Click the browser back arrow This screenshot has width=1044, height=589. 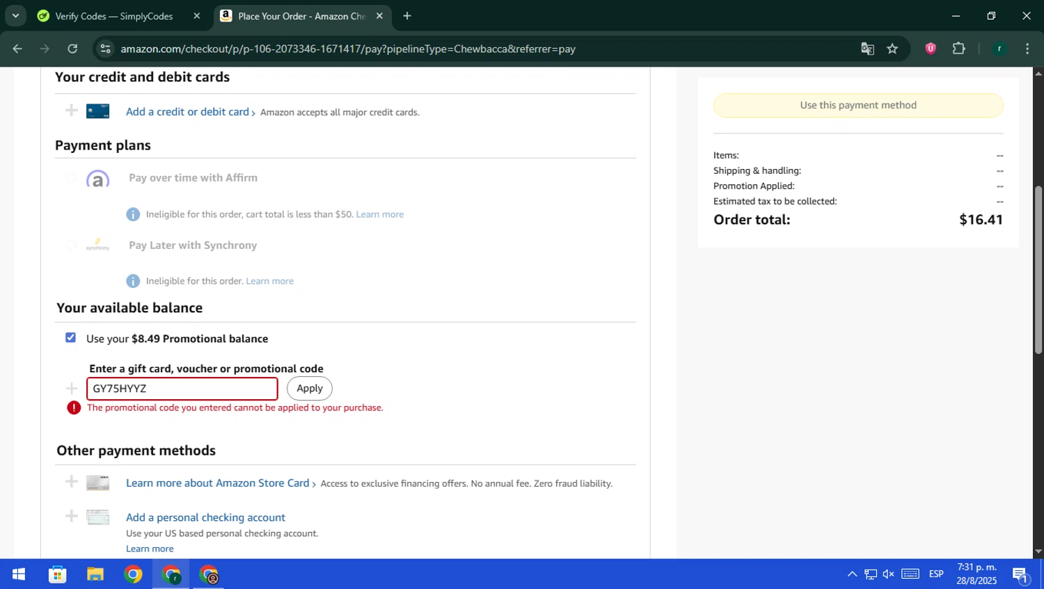pos(17,49)
